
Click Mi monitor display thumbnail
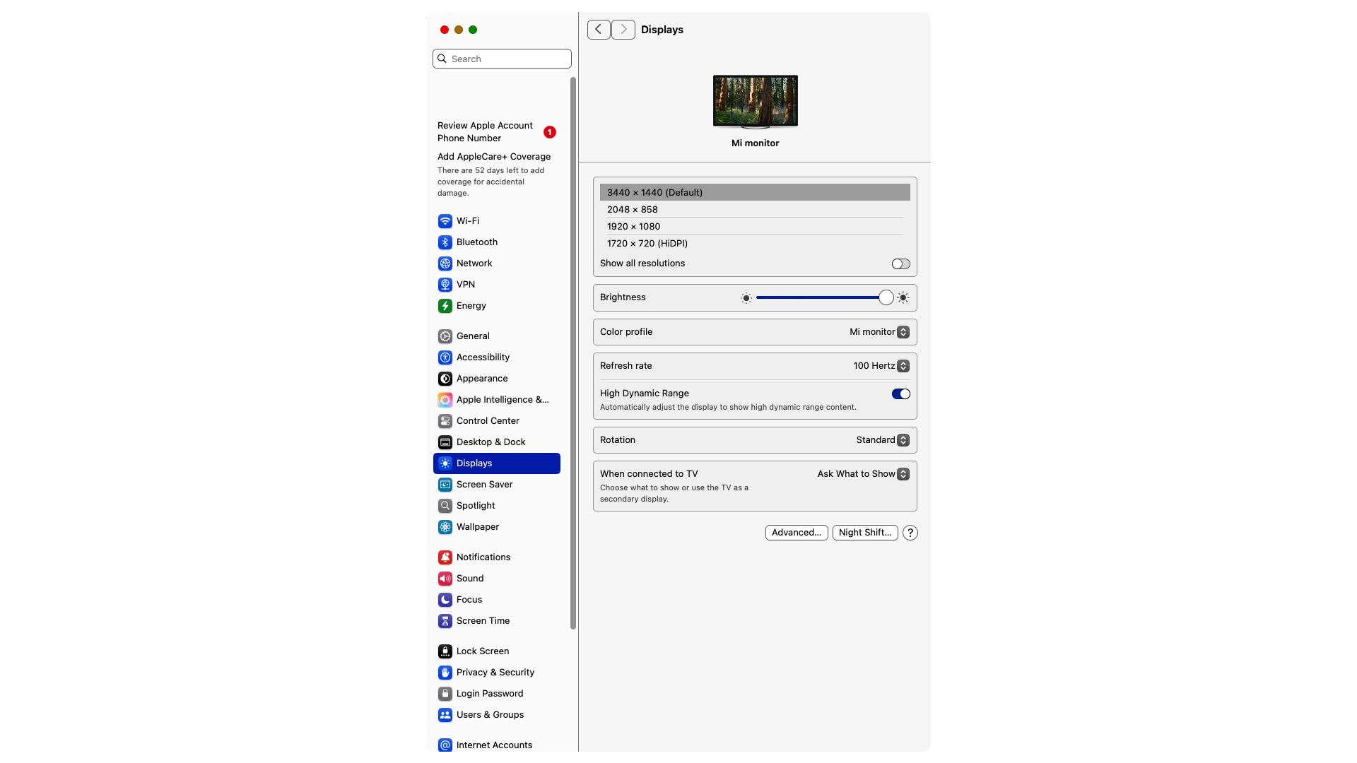756,100
